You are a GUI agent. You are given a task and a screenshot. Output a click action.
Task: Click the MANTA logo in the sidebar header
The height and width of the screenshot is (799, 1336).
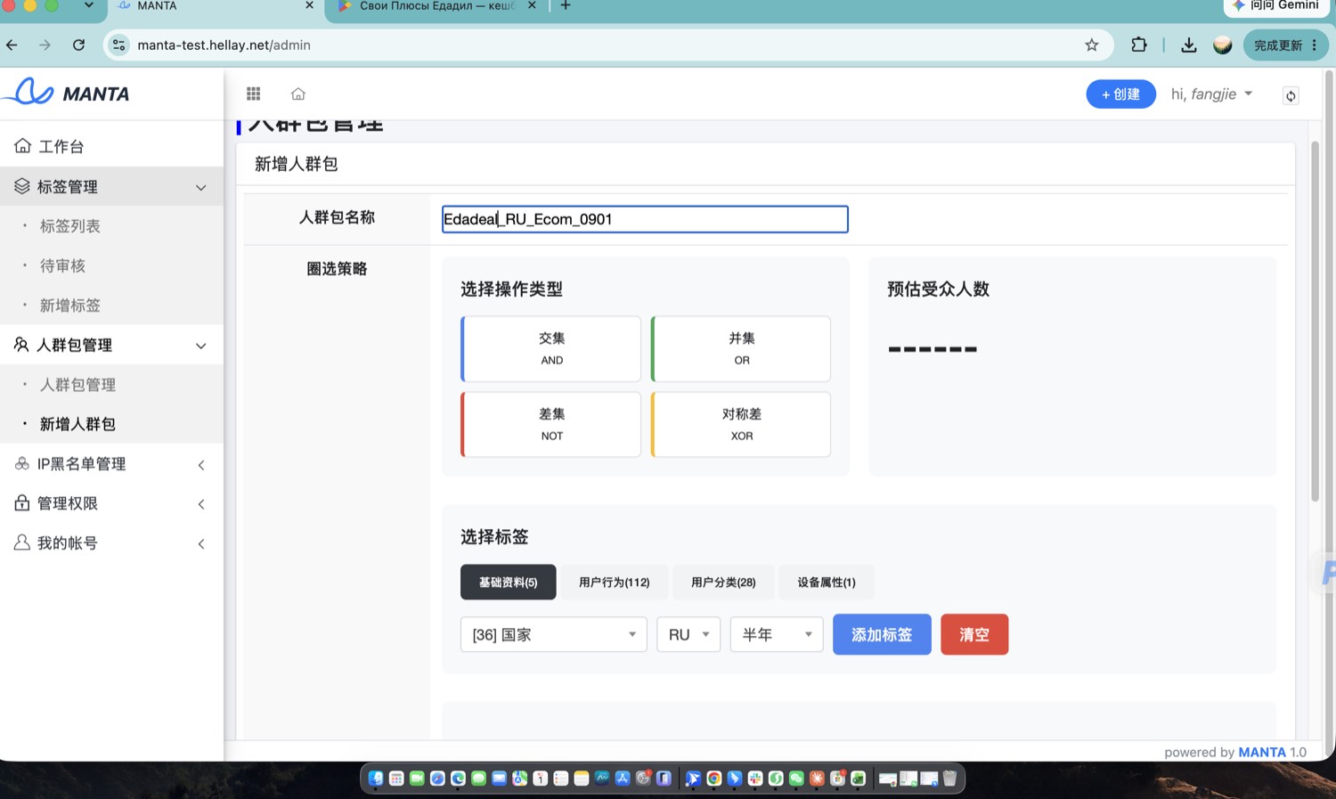[67, 92]
